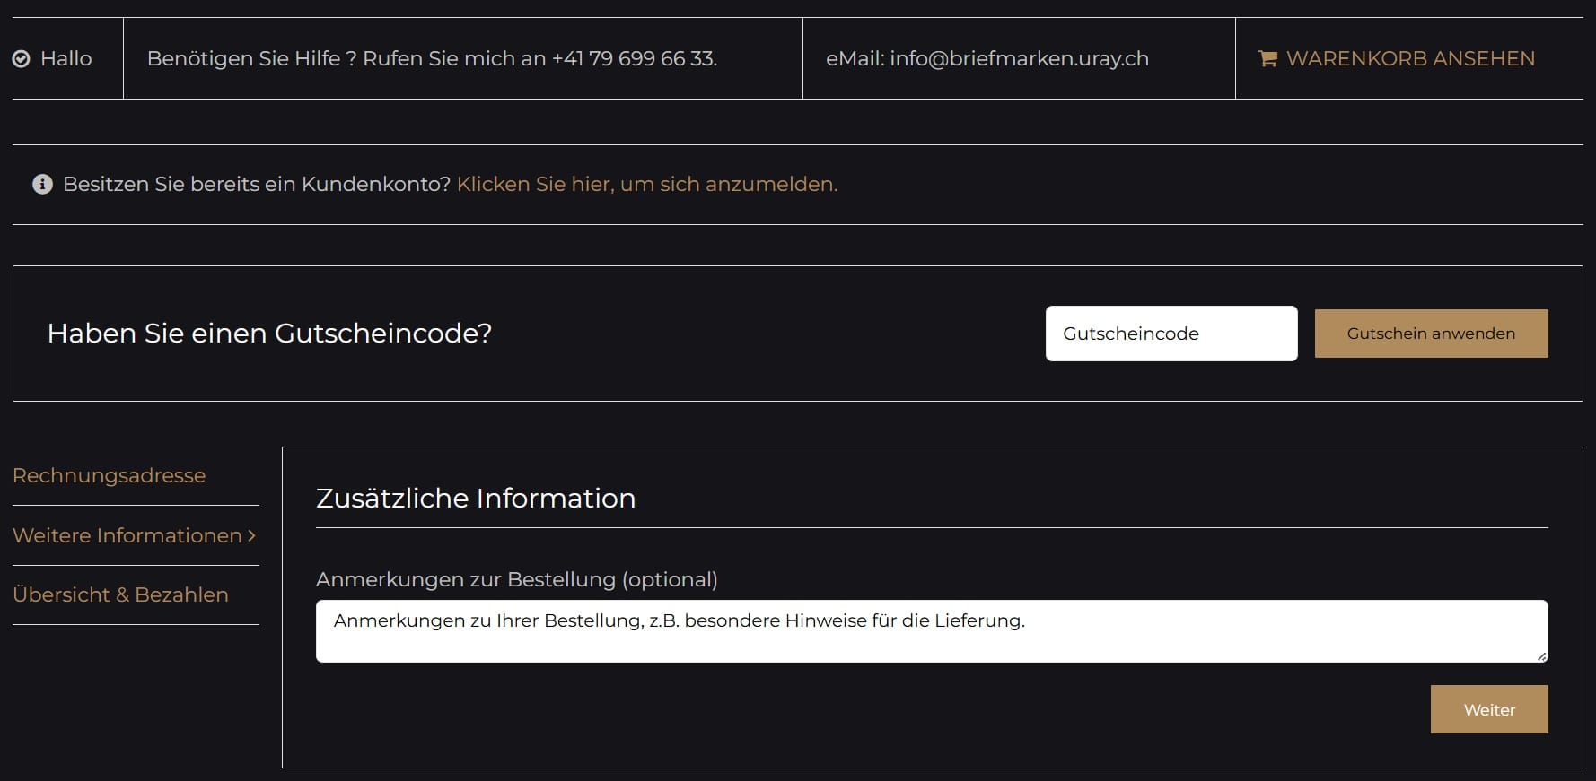Screen dimensions: 1596x781
Task: Go to the Übersicht & Bezahlen step
Action: click(120, 594)
